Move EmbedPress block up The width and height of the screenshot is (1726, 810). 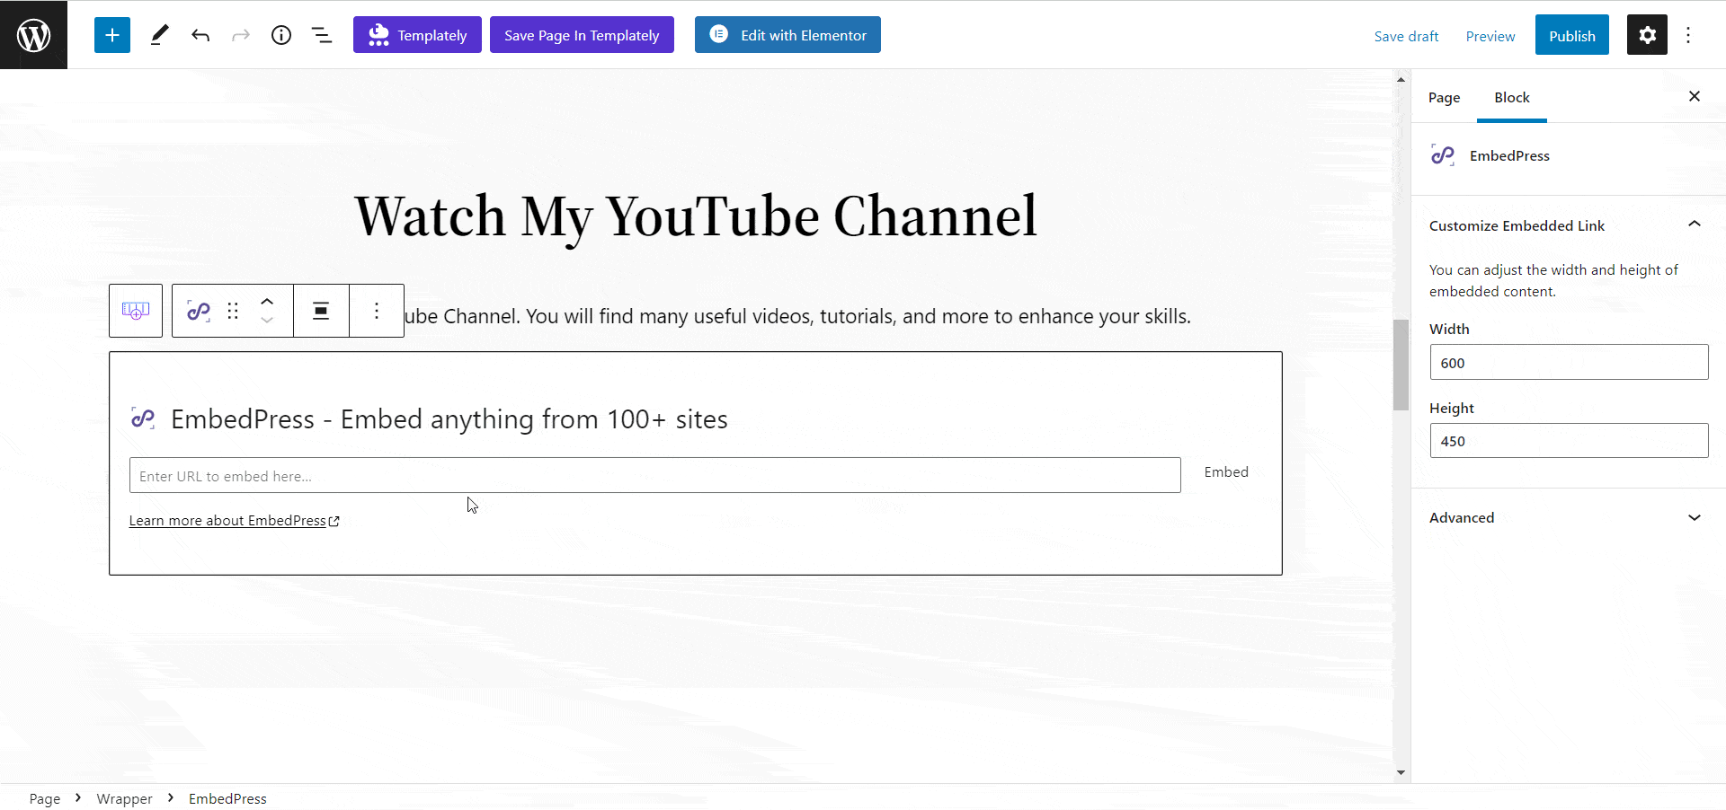pos(267,302)
